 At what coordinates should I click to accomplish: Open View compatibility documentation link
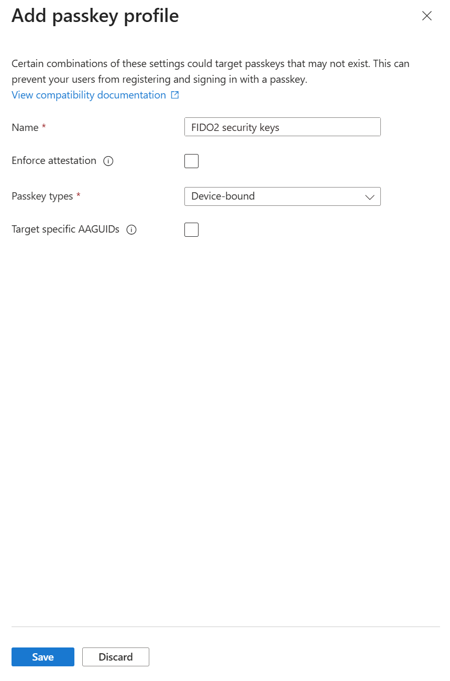(x=89, y=95)
